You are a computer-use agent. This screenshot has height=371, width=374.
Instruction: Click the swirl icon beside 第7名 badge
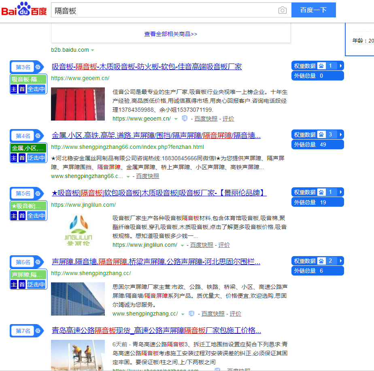point(38,331)
